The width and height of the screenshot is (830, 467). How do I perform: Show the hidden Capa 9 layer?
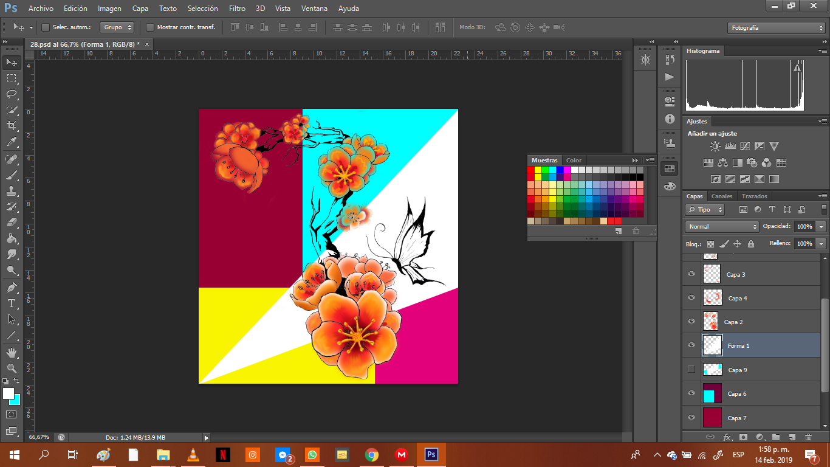[691, 369]
